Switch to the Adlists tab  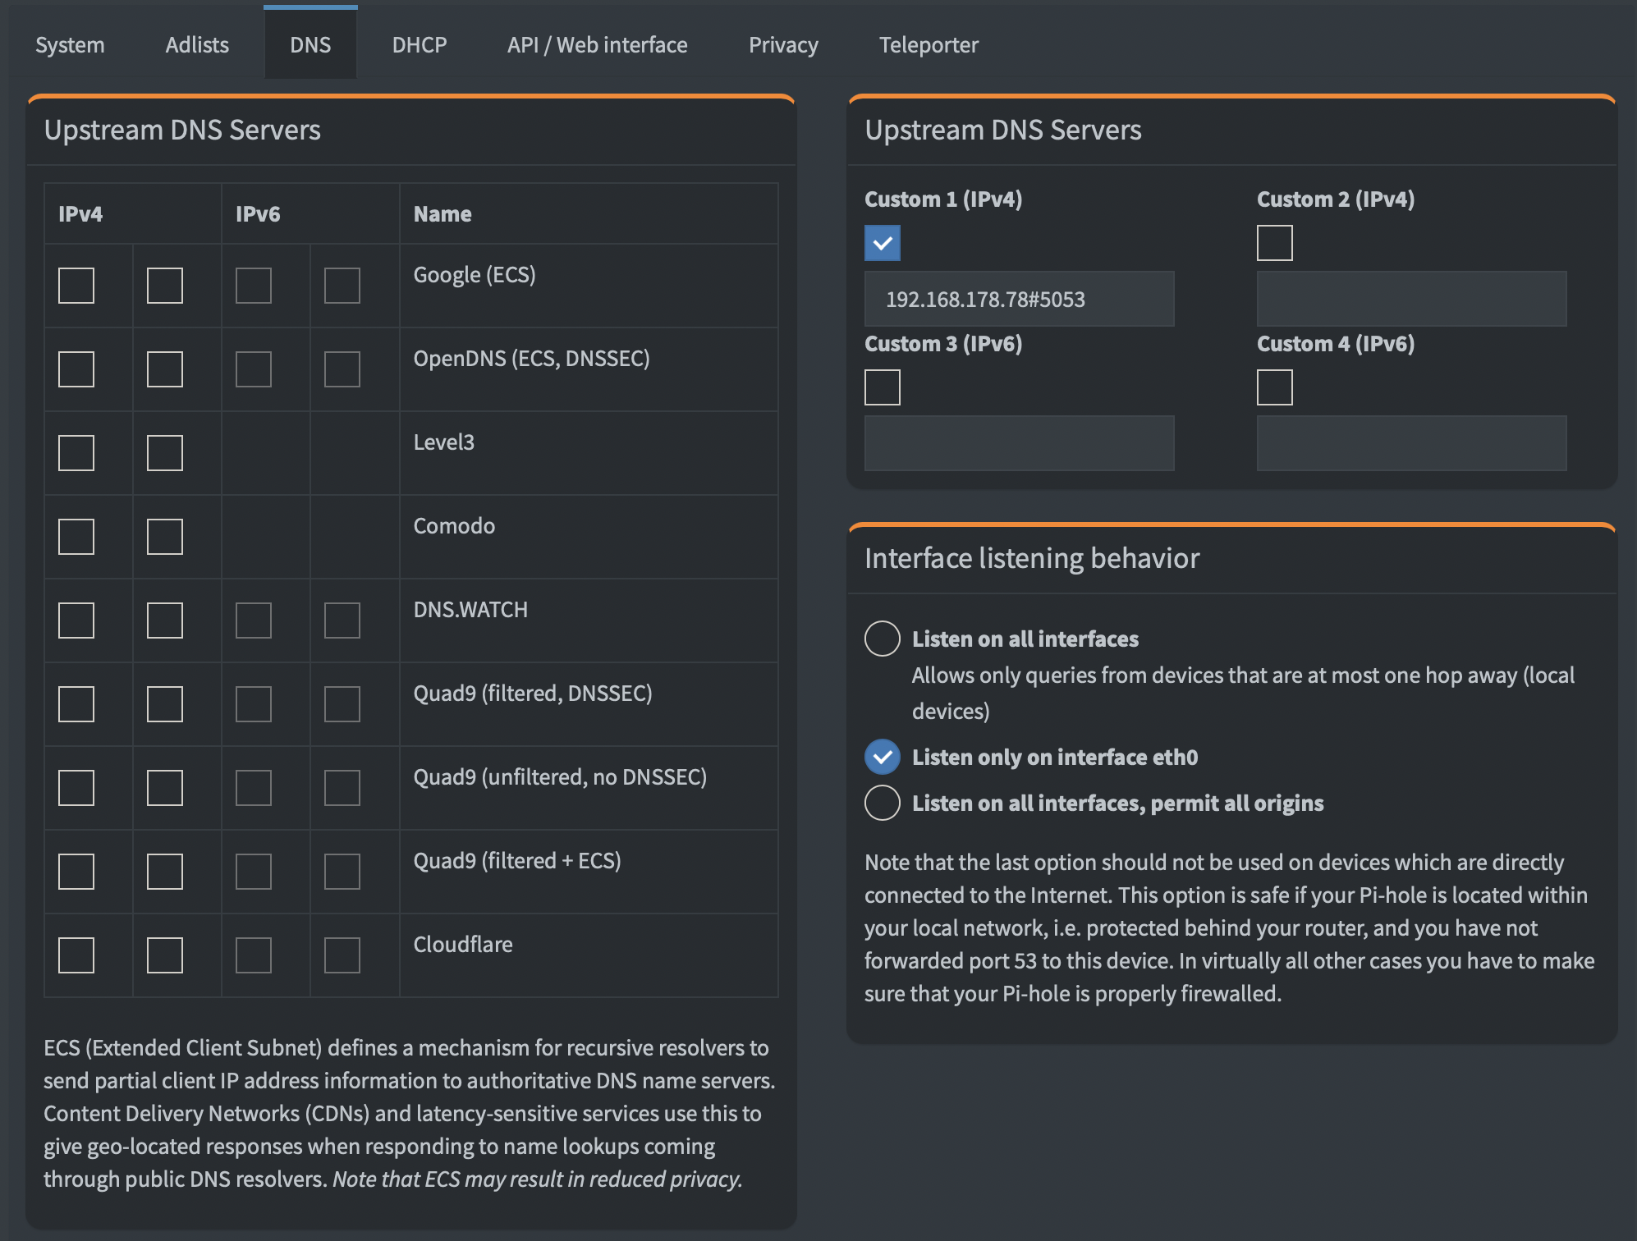tap(197, 45)
